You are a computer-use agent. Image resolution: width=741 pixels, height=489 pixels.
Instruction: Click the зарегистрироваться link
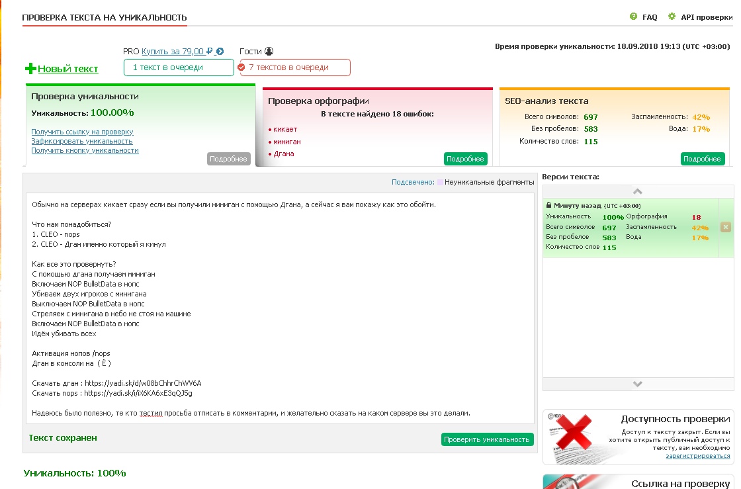(x=697, y=456)
